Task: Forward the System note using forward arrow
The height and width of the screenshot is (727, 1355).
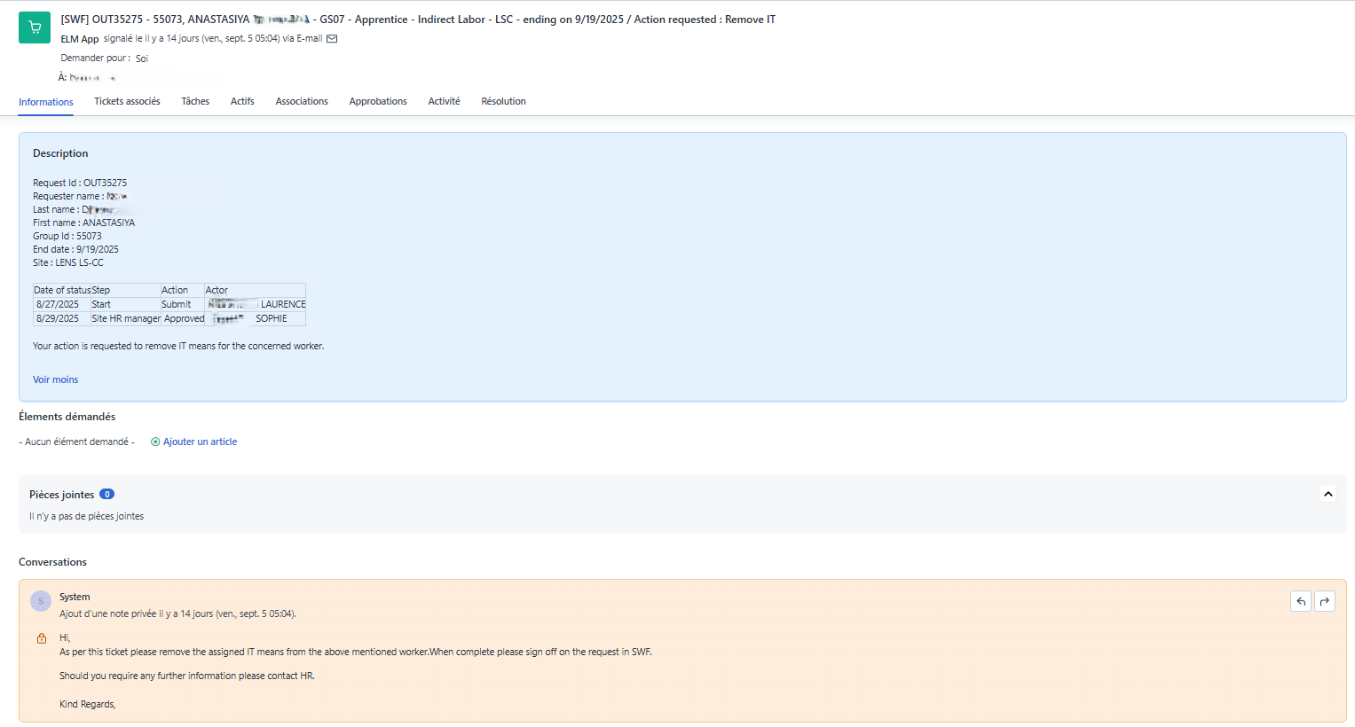Action: coord(1324,602)
